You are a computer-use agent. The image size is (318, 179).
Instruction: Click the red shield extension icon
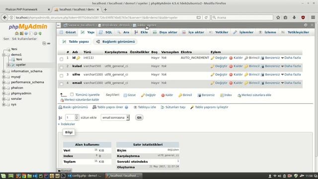click(x=303, y=18)
